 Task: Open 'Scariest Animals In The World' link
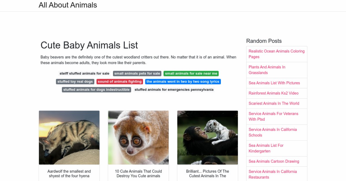click(274, 103)
